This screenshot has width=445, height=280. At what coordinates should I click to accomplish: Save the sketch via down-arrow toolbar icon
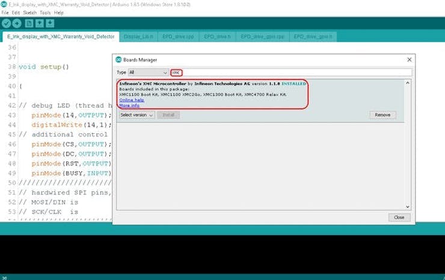point(50,23)
